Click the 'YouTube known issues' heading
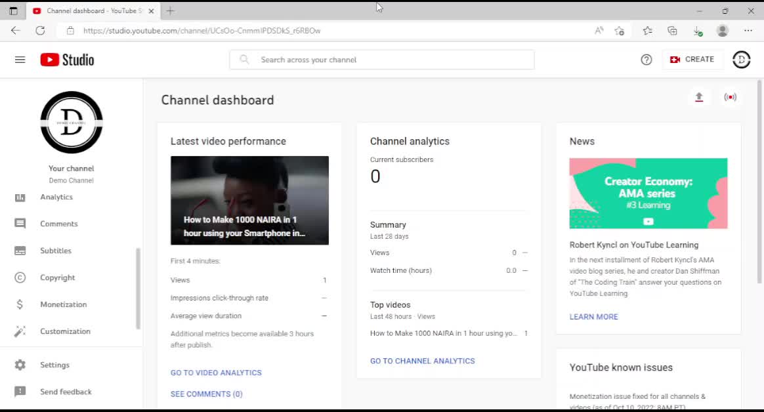The image size is (764, 412). 621,367
